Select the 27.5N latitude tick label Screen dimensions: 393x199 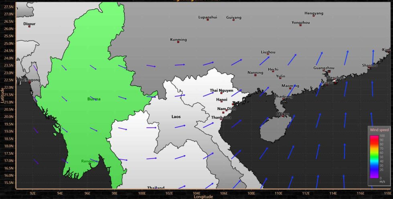8,7
